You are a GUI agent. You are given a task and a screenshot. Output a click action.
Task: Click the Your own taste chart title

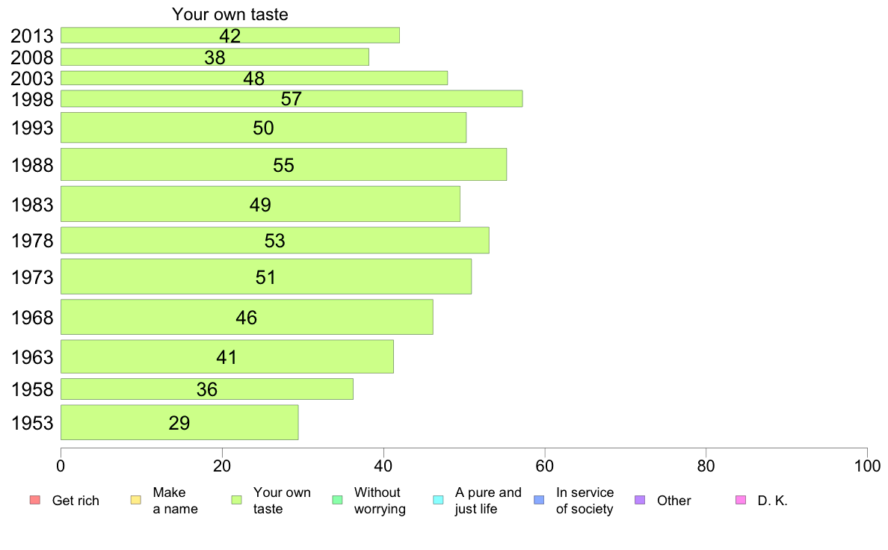(x=230, y=14)
